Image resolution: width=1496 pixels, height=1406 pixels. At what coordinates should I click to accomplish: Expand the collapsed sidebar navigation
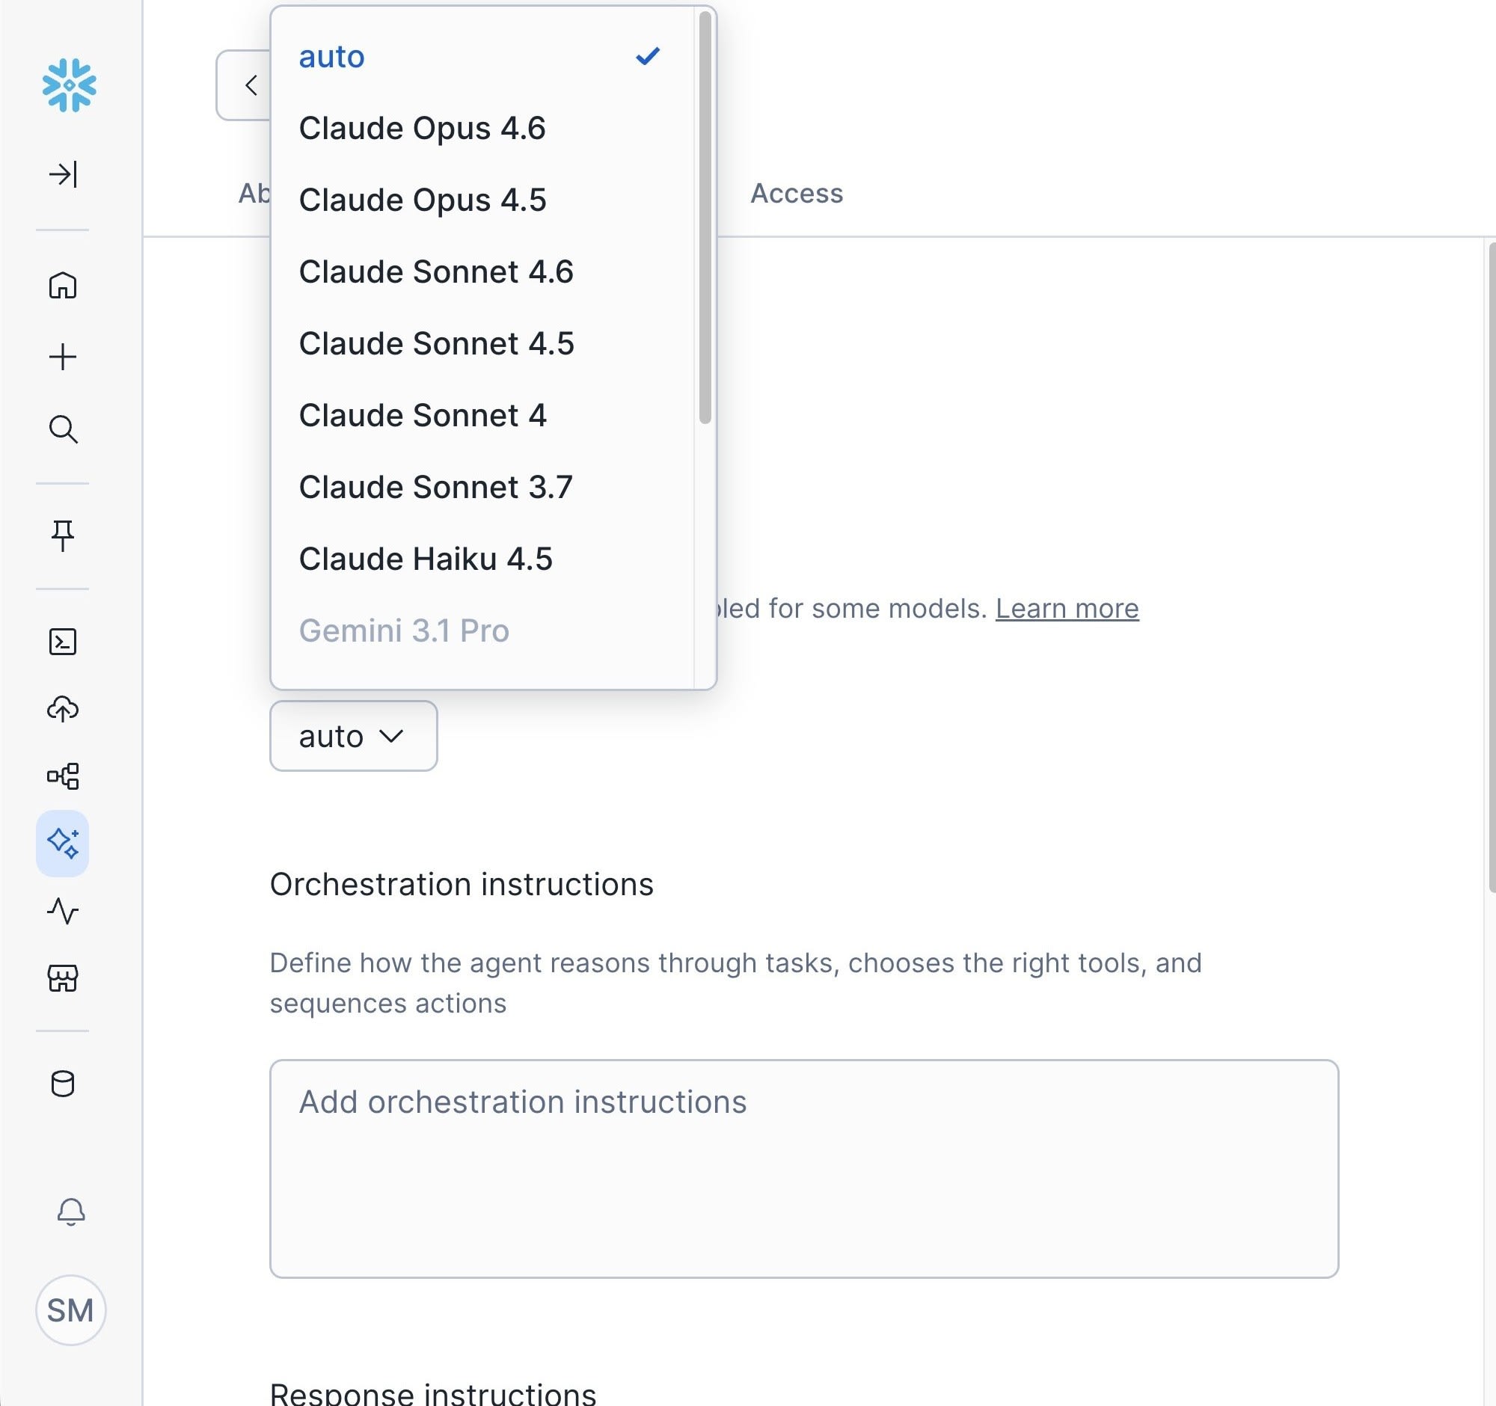tap(64, 174)
